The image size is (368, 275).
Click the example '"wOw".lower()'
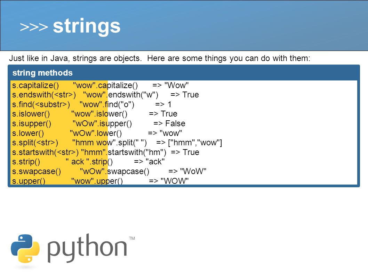point(96,133)
